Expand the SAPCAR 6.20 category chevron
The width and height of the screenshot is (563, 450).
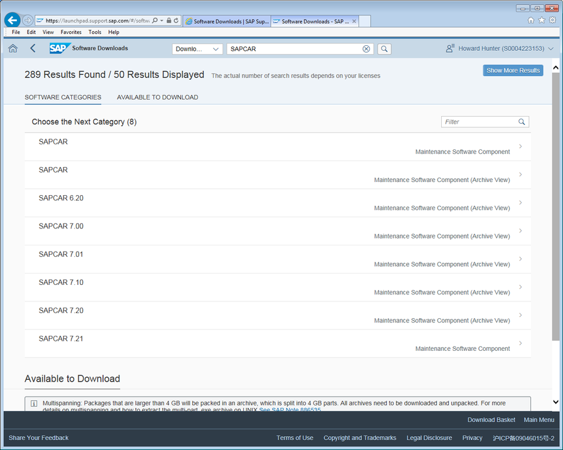(520, 202)
